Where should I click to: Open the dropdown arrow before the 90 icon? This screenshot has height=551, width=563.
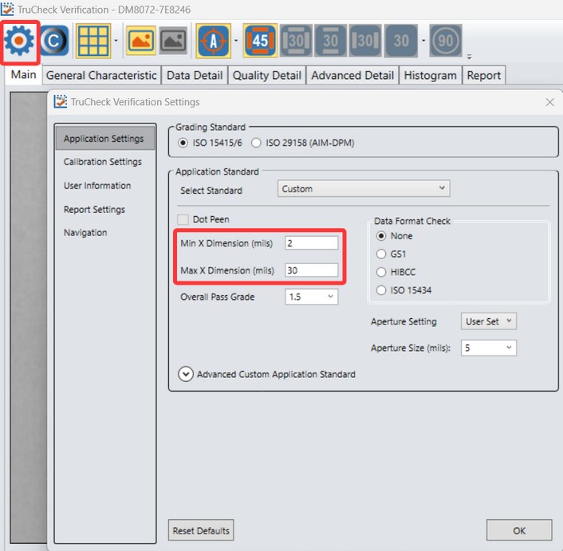423,41
